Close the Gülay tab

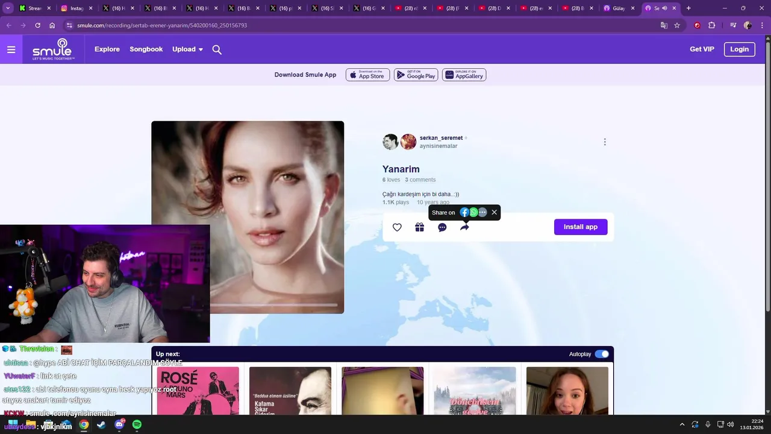coord(632,8)
